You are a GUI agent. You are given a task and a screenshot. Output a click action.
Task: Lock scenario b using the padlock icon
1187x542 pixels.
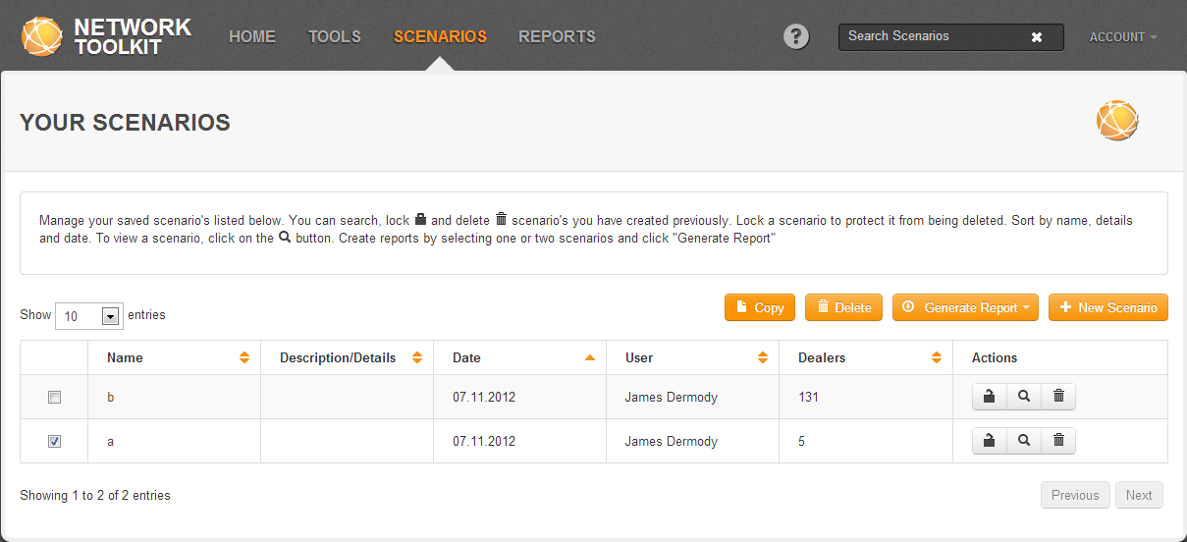point(989,397)
